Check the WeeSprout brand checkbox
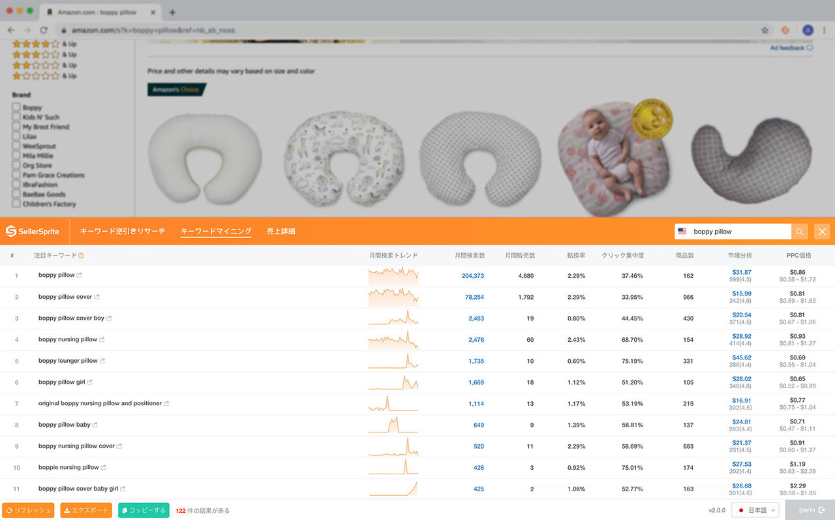Viewport: 835px width, 520px height. pos(16,146)
